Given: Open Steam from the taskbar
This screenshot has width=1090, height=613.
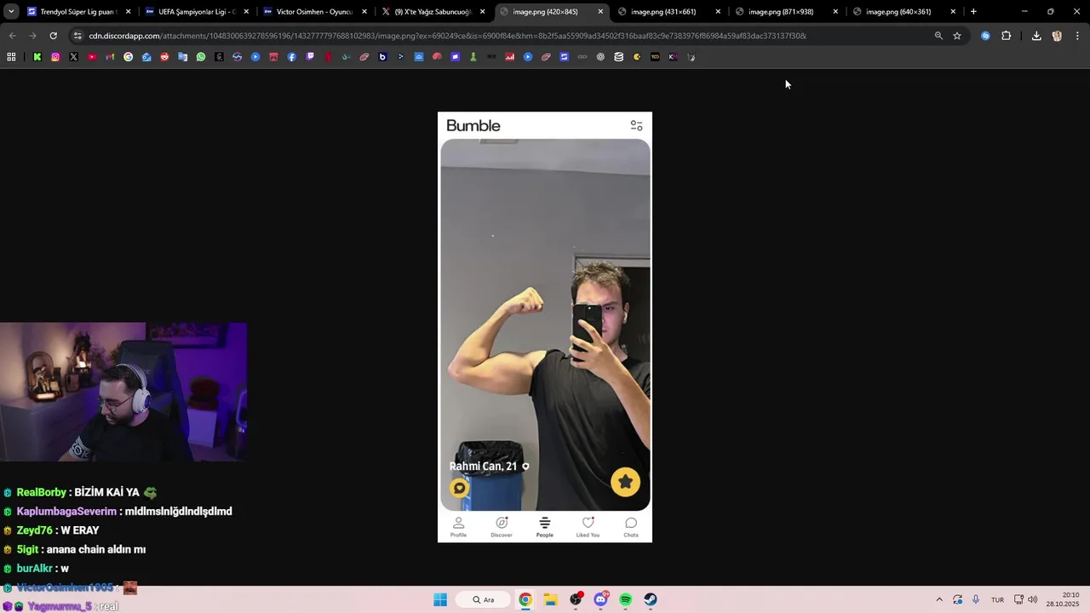Looking at the screenshot, I should pyautogui.click(x=651, y=599).
